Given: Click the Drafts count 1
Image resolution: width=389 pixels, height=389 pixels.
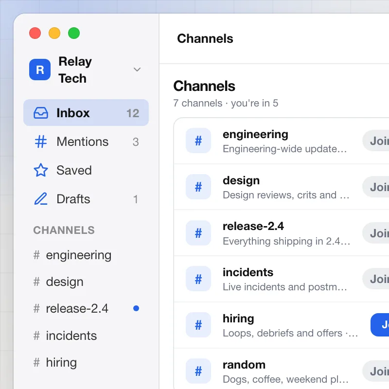Looking at the screenshot, I should coord(136,199).
